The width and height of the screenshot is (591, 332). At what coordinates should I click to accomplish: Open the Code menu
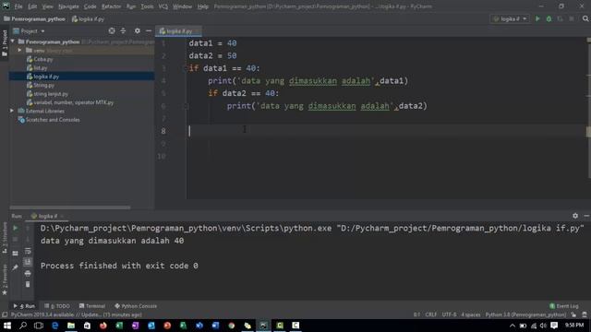point(90,6)
